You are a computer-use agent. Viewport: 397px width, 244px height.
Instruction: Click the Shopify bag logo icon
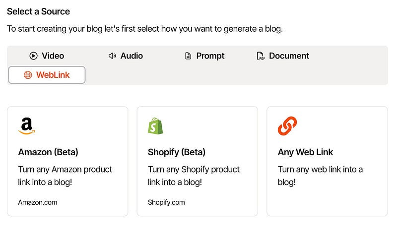[x=155, y=126]
